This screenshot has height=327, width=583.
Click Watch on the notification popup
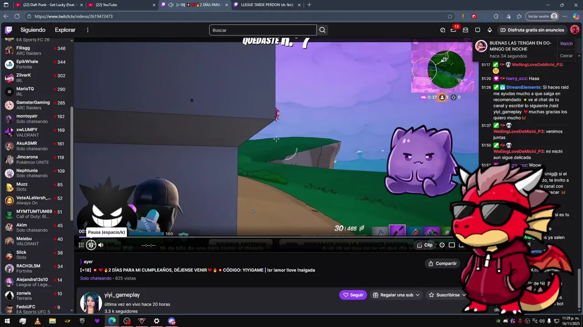coord(566,44)
